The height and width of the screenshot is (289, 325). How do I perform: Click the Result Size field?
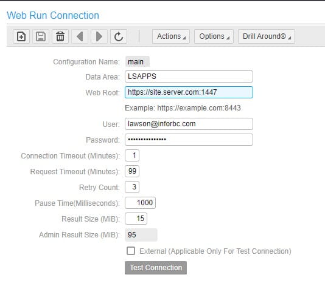136,219
